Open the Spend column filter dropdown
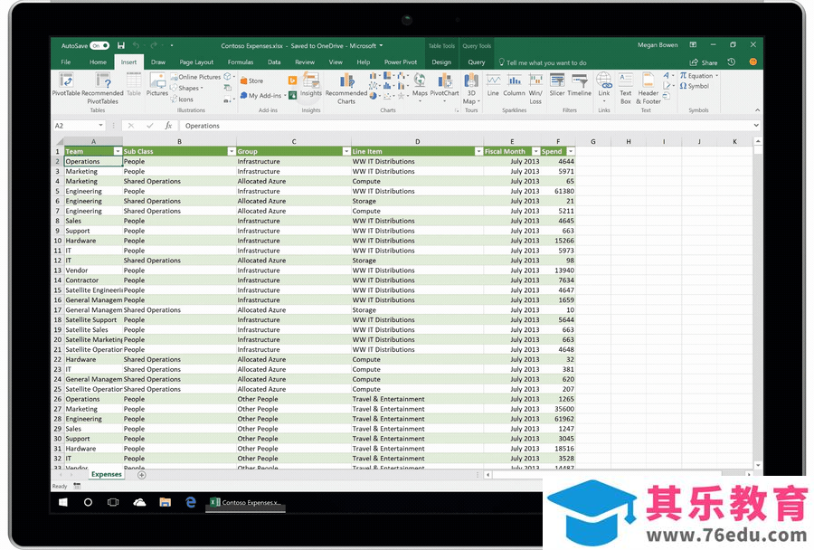 pos(571,152)
